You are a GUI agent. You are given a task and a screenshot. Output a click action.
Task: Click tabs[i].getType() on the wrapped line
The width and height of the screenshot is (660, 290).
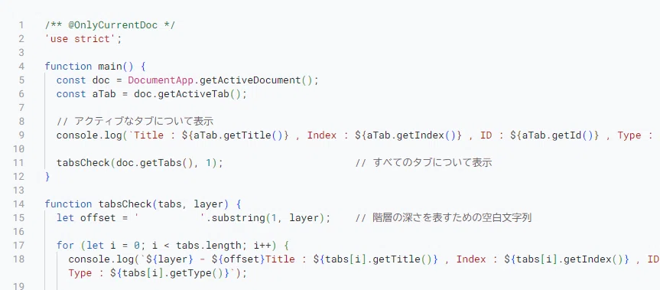click(173, 273)
